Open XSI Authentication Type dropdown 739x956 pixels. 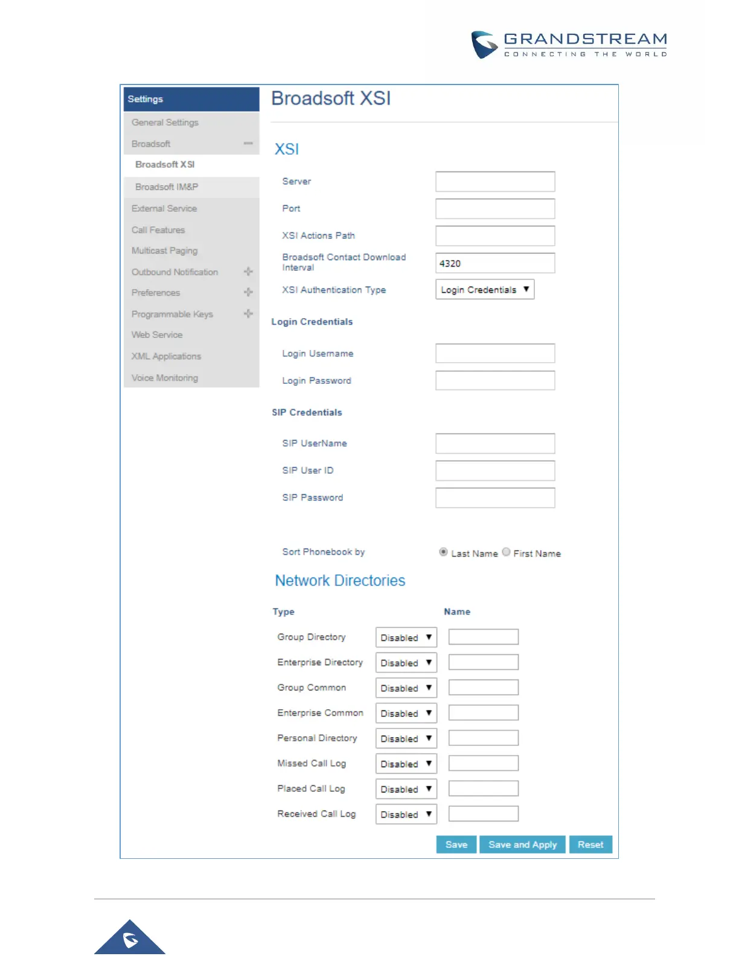click(x=485, y=290)
